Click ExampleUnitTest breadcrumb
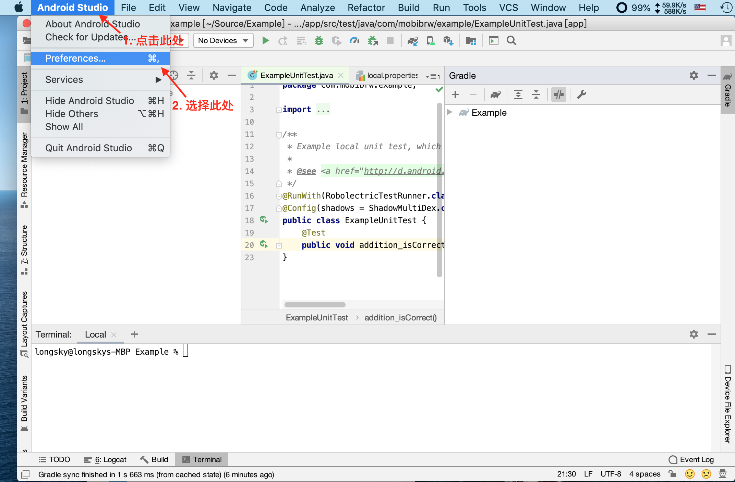Screen dimensions: 735x482 pos(317,318)
